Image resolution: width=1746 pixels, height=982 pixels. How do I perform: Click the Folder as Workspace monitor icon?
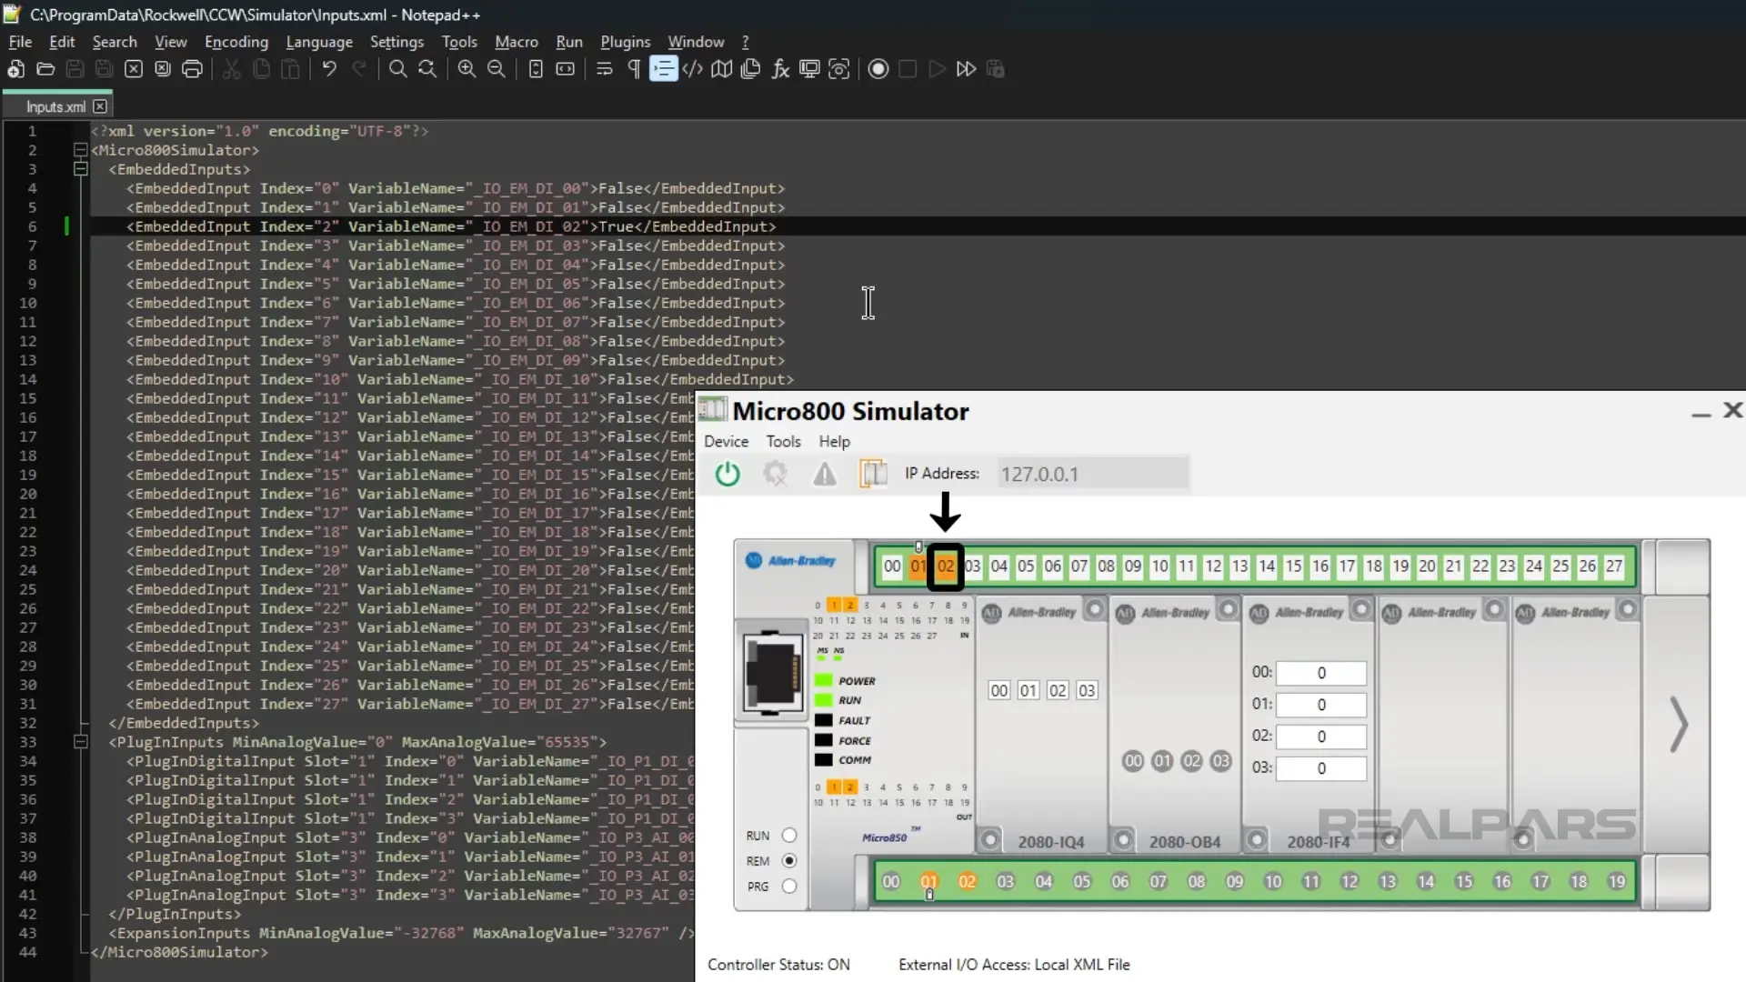809,69
